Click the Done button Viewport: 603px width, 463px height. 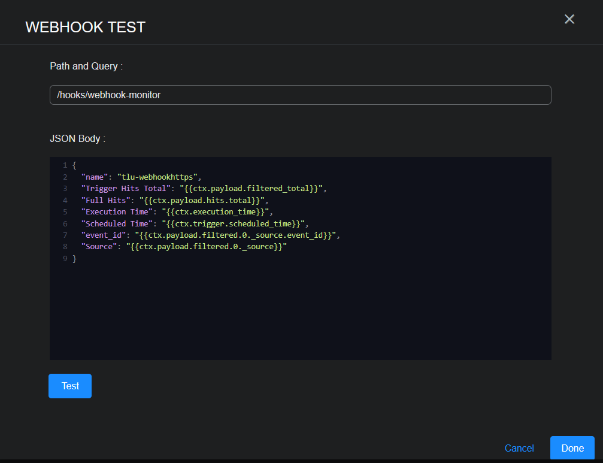(x=572, y=448)
